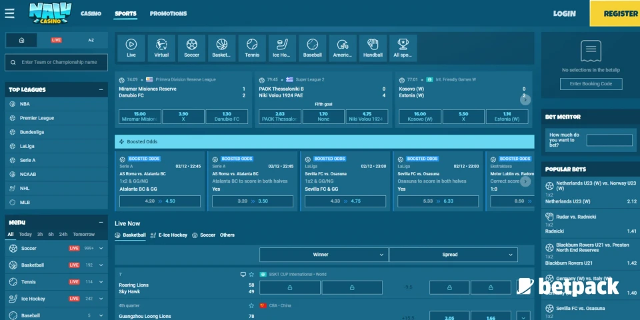This screenshot has width=640, height=320.
Task: Filter menu by 3h
Action: (x=40, y=234)
